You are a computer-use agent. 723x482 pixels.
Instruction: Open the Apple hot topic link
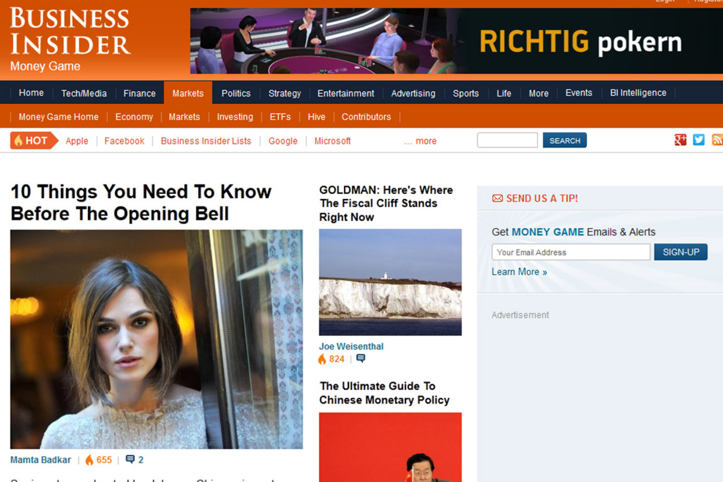[x=77, y=141]
